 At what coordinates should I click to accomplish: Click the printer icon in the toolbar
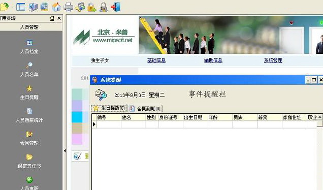(x=68, y=7)
